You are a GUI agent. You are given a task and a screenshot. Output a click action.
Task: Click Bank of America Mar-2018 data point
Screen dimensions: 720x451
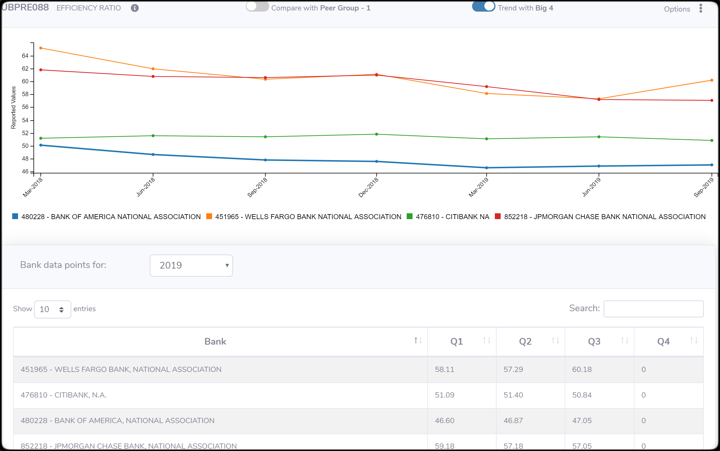[41, 145]
